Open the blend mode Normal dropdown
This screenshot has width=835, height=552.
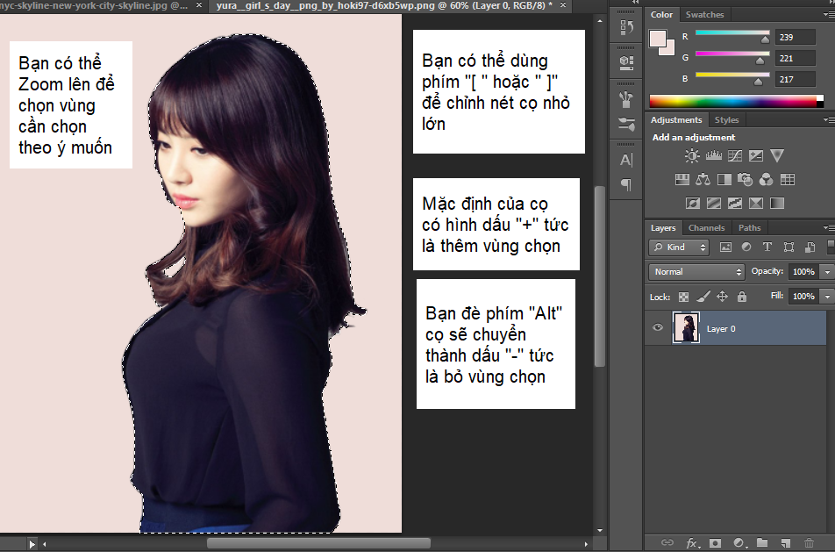696,272
